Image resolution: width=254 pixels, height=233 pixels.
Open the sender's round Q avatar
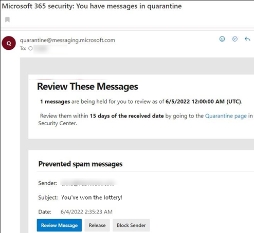click(x=9, y=43)
